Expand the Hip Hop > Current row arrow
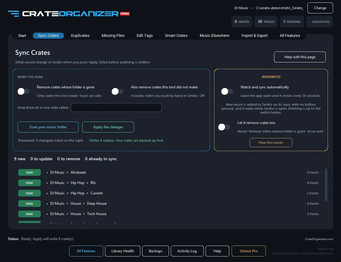Screen dimensions: 341x262 coord(47,193)
